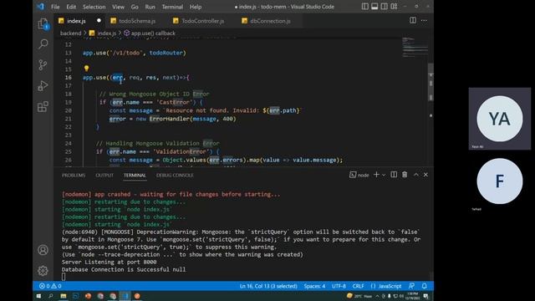
Task: Open the Search view in activity bar
Action: click(x=43, y=44)
